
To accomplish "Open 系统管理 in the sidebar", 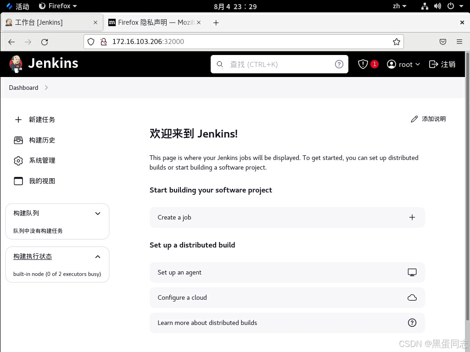I will point(35,161).
